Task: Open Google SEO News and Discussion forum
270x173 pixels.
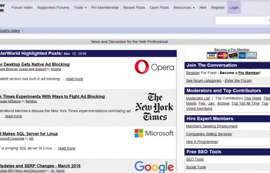Action: coord(23,171)
